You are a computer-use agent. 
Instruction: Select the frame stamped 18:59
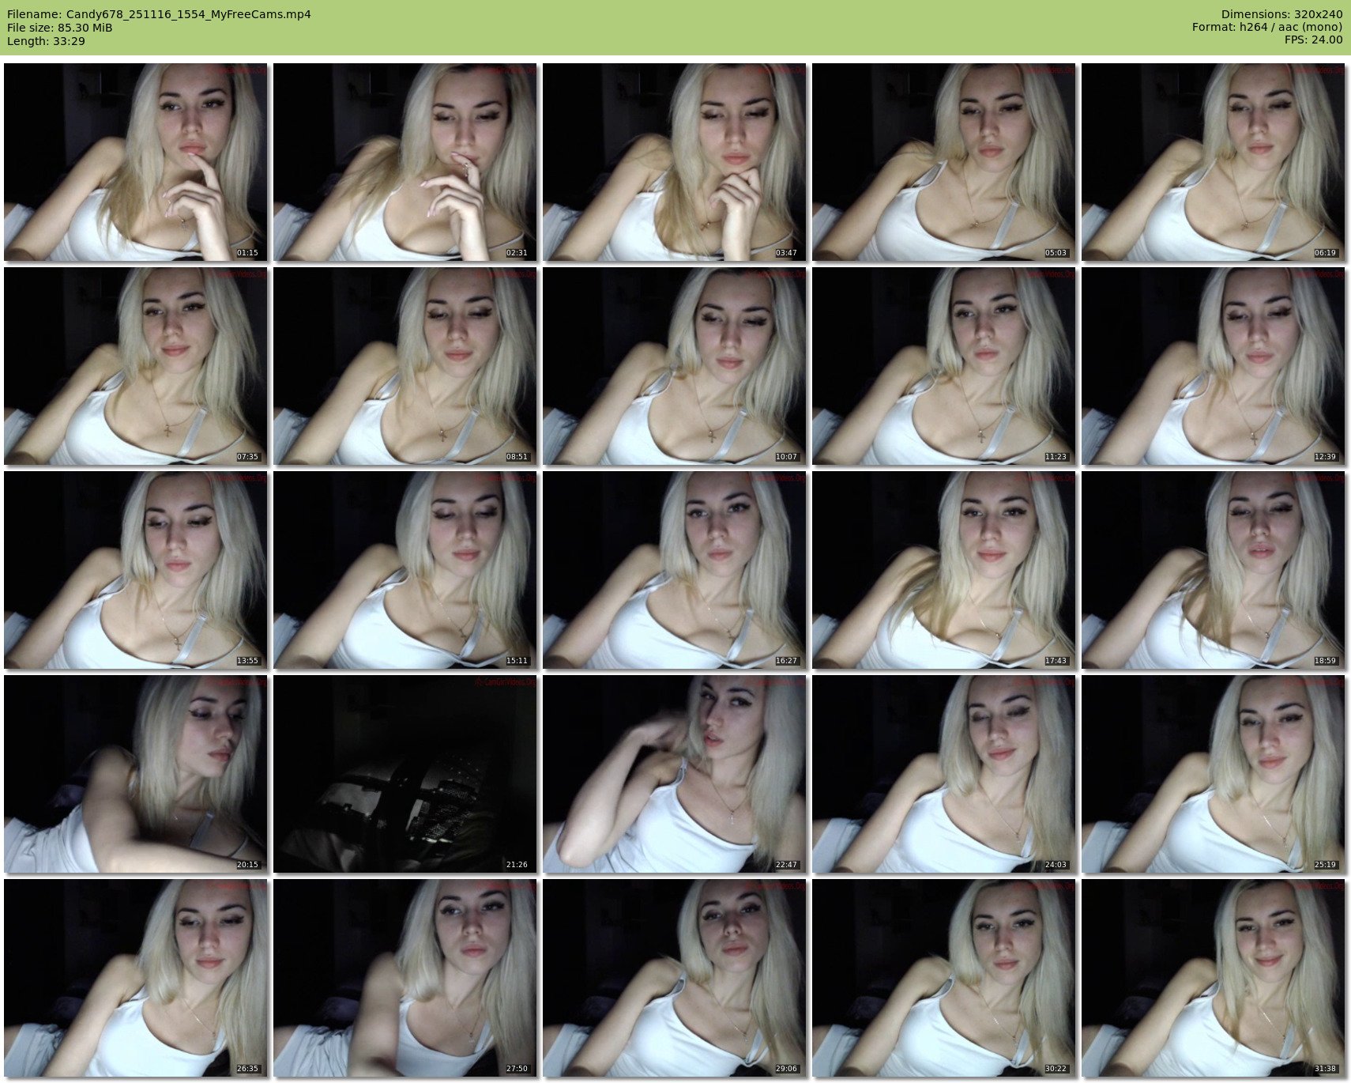[1214, 570]
